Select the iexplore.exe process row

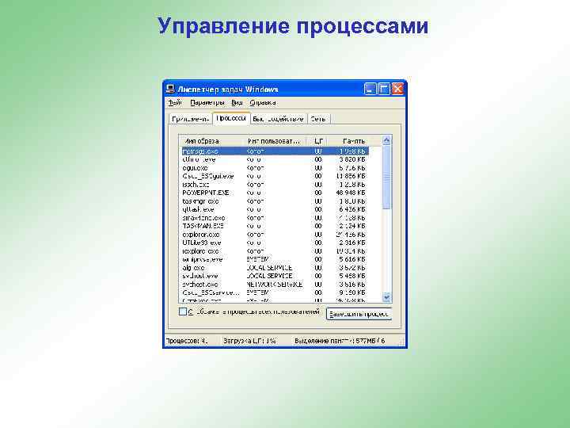coord(275,251)
